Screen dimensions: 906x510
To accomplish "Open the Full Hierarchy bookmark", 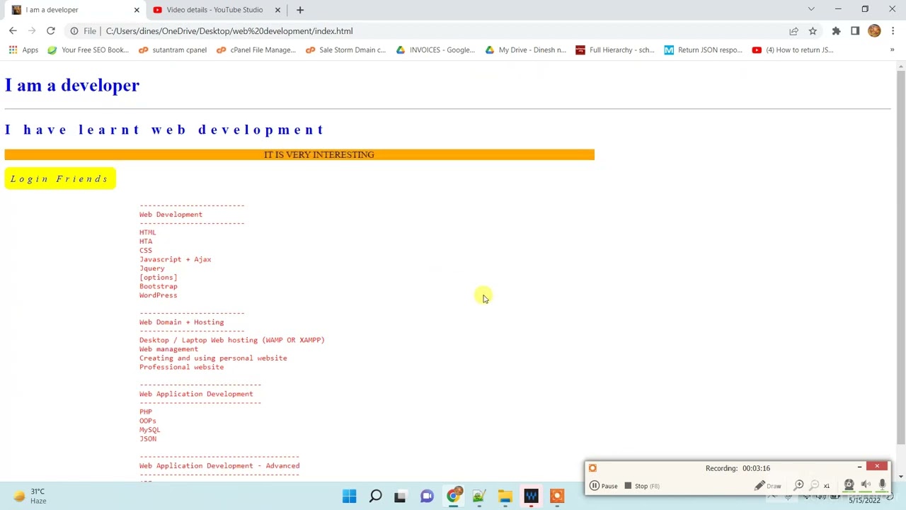I will [615, 50].
